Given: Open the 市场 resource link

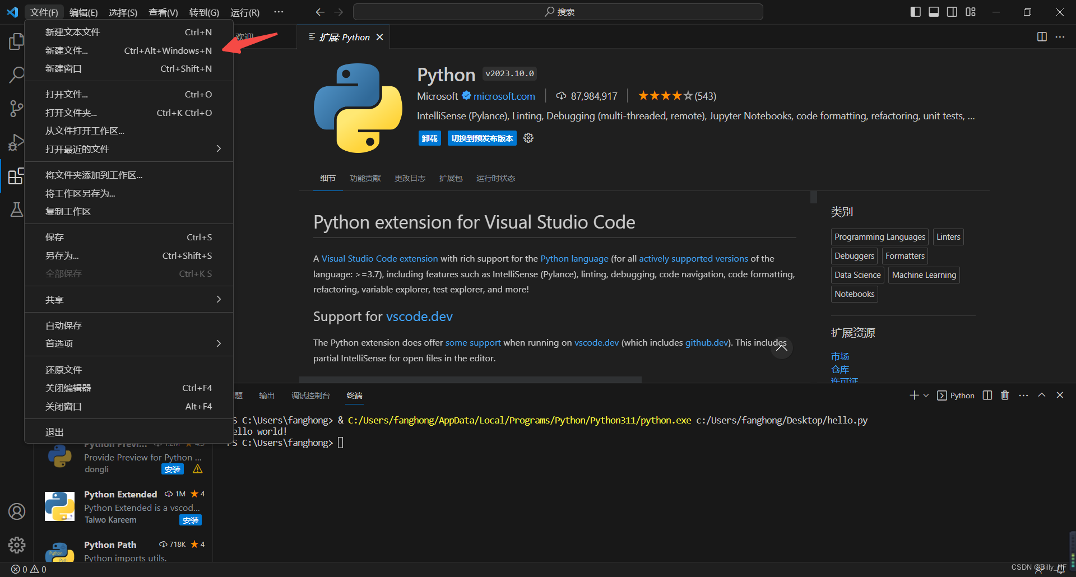Looking at the screenshot, I should (x=840, y=356).
